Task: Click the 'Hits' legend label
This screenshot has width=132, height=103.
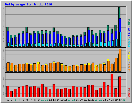Action: tap(129, 22)
